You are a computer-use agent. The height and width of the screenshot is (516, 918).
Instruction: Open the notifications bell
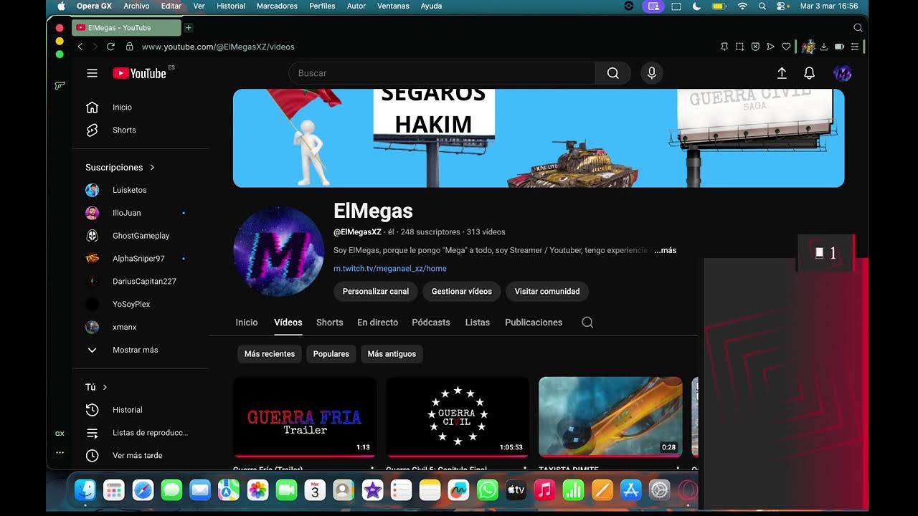[x=809, y=73]
